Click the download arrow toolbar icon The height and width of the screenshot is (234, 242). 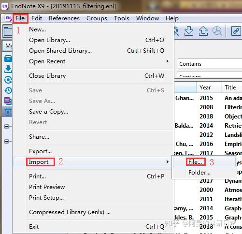pos(189,31)
